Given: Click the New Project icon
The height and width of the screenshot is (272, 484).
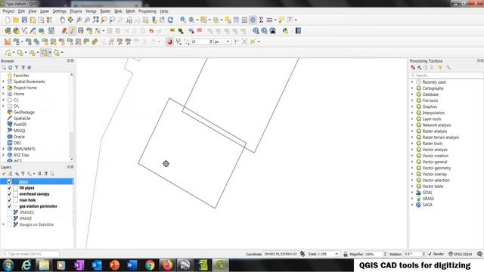Looking at the screenshot, I should tap(8, 20).
